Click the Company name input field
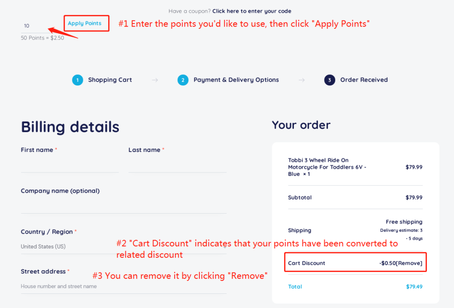The image size is (454, 308). [124, 206]
